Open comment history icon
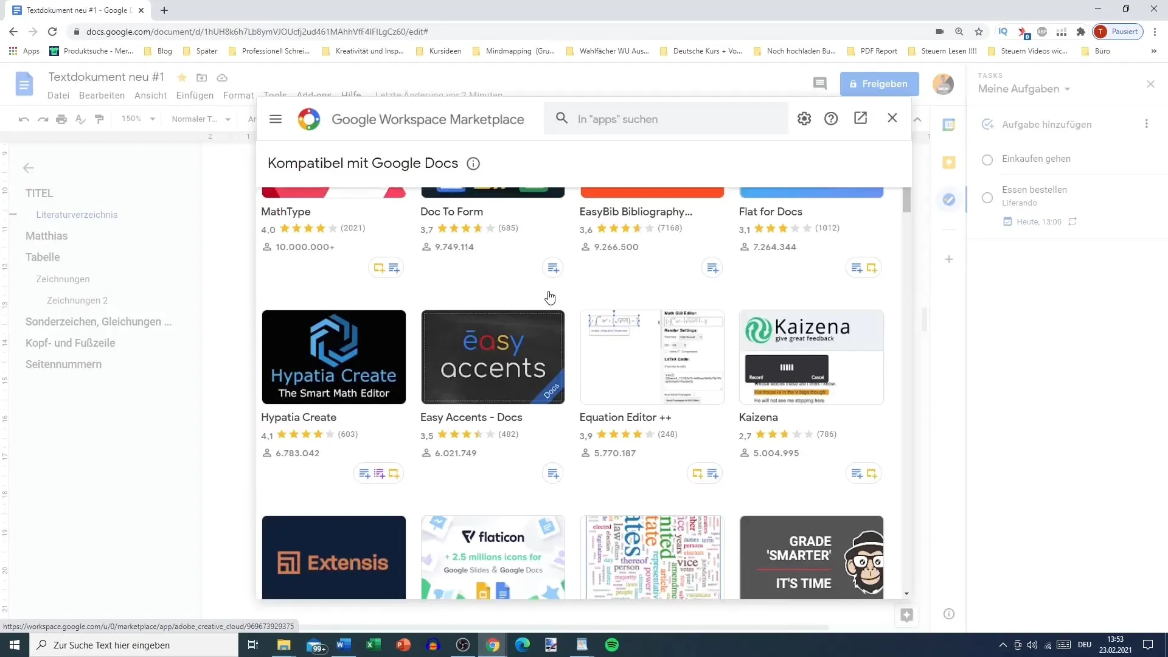 pyautogui.click(x=820, y=84)
